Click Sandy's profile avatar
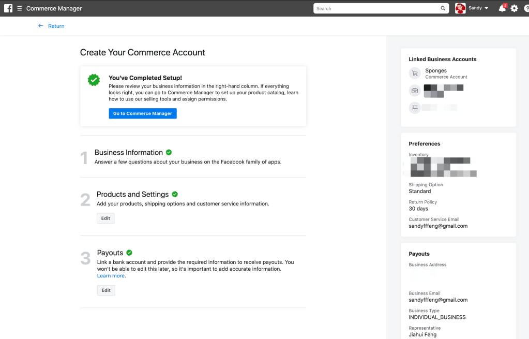This screenshot has width=529, height=339. pos(460,8)
